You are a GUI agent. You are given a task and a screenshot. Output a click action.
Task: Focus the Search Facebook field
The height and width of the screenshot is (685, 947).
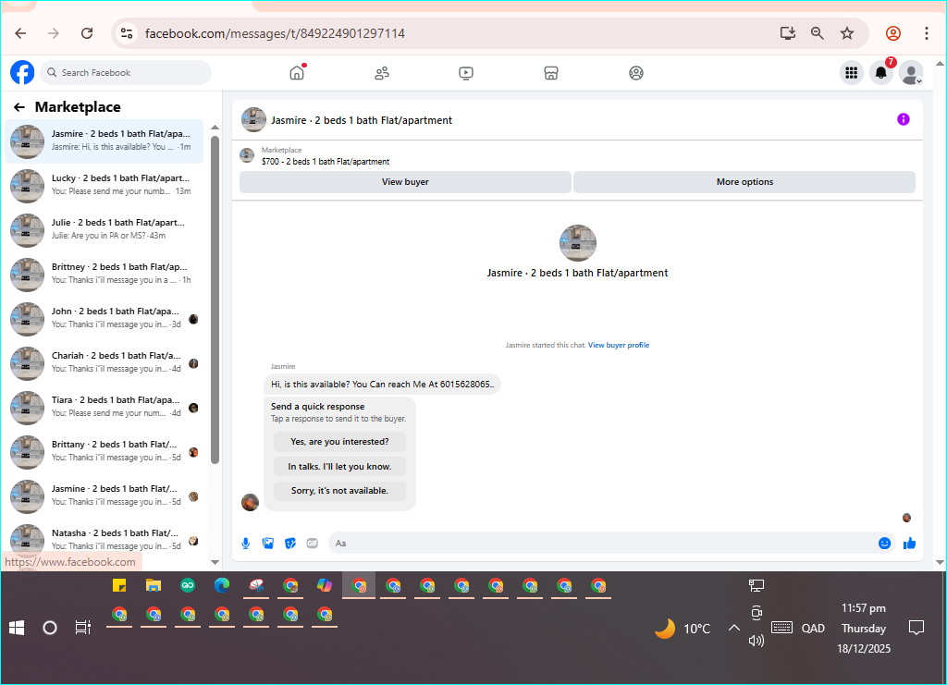pos(126,72)
